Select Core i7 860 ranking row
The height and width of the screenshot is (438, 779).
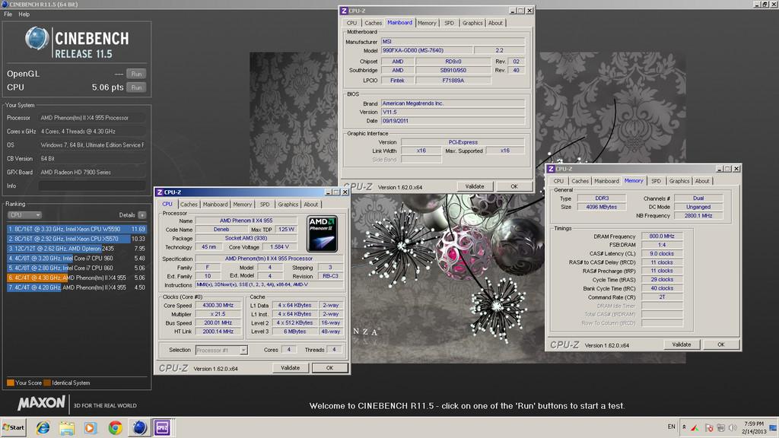(77, 268)
